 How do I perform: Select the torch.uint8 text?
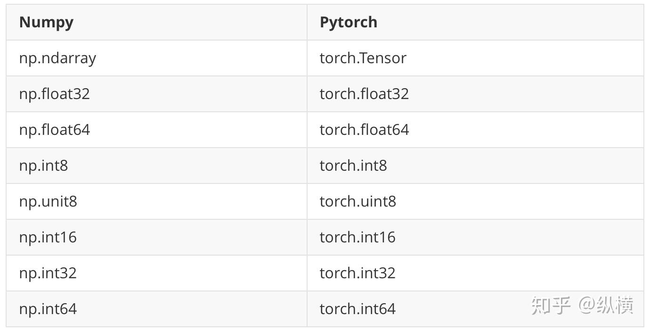pos(358,201)
